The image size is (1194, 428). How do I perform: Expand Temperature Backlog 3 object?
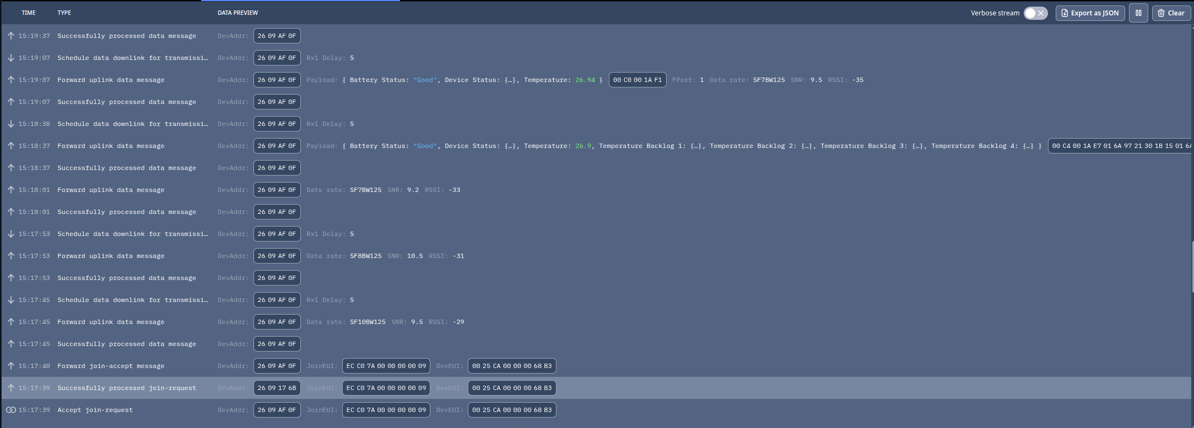tap(917, 146)
